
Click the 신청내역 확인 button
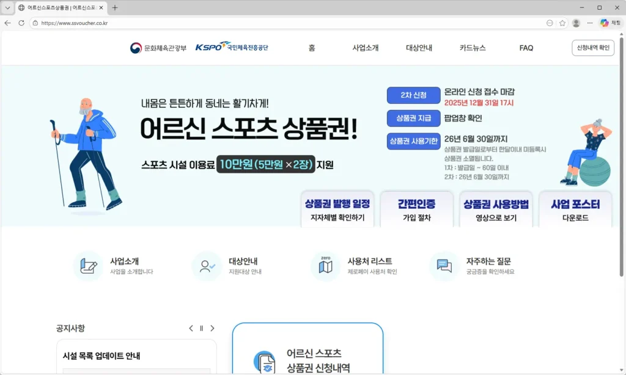coord(592,48)
